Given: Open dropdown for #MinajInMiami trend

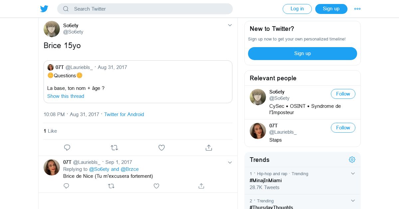Looking at the screenshot, I should point(353,174).
